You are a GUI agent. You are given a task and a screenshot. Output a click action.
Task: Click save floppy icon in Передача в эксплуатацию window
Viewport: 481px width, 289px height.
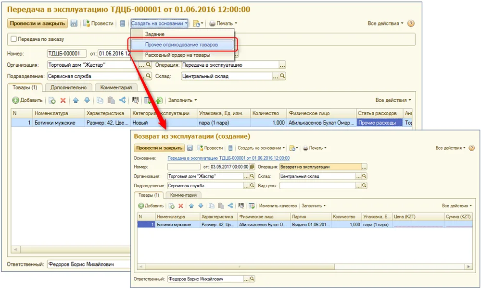[74, 23]
